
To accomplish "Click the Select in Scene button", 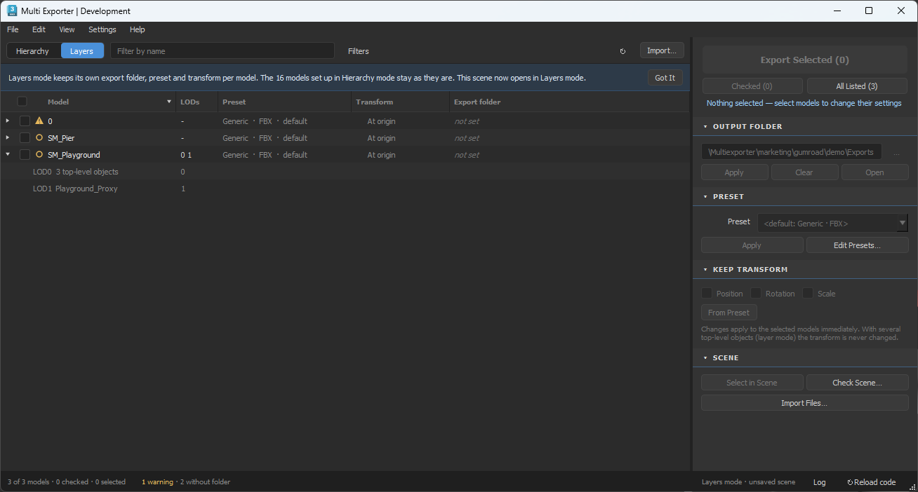I will [752, 383].
